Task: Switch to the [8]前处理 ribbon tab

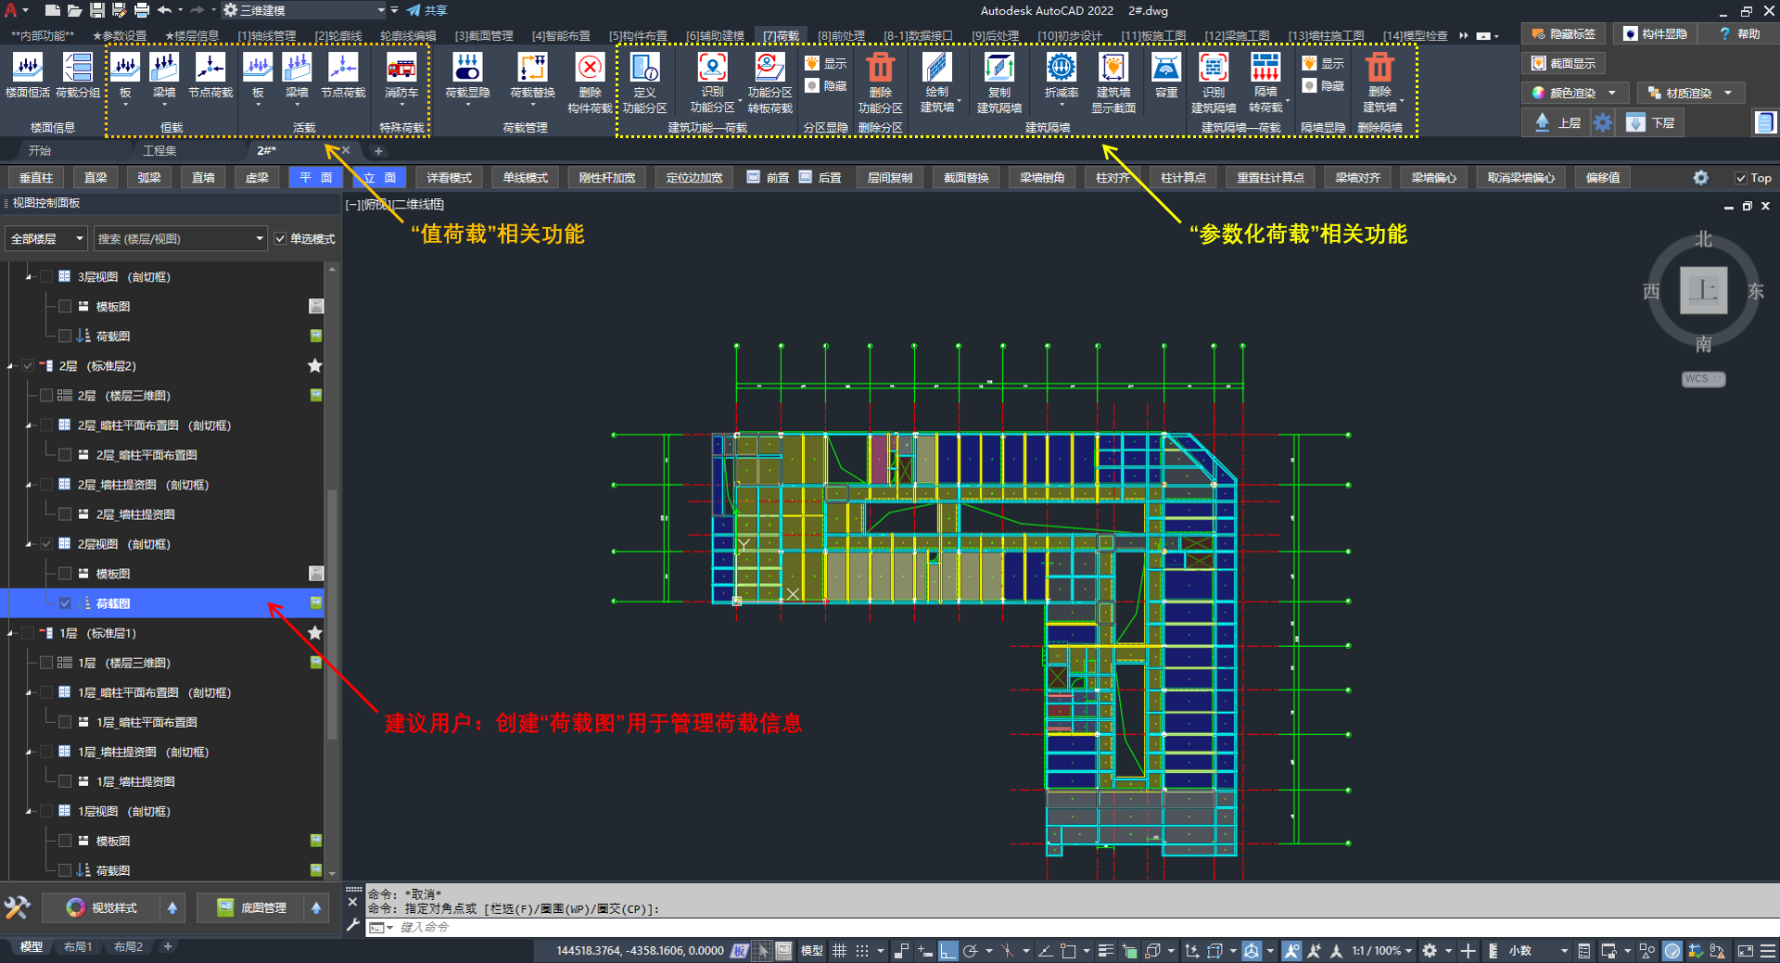Action: [840, 36]
